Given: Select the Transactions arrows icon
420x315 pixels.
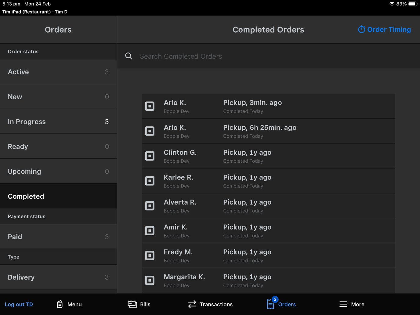Looking at the screenshot, I should pyautogui.click(x=192, y=304).
